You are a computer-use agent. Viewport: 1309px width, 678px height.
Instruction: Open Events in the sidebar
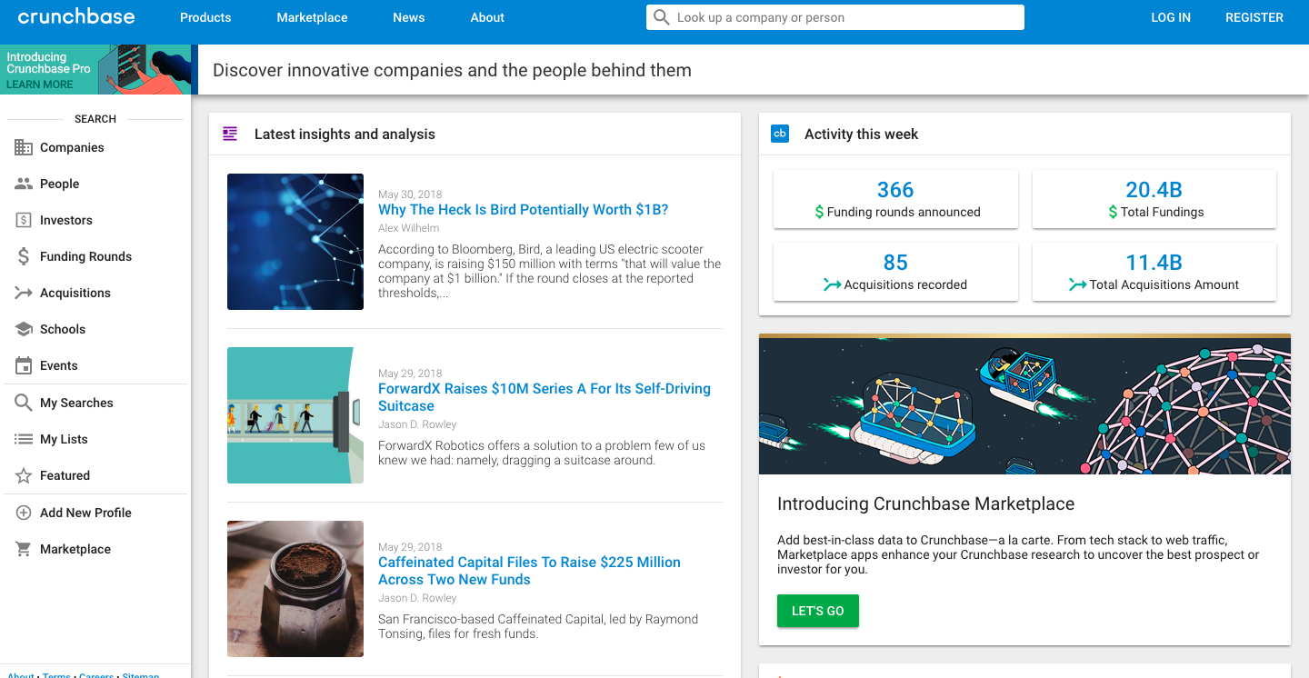click(x=95, y=365)
